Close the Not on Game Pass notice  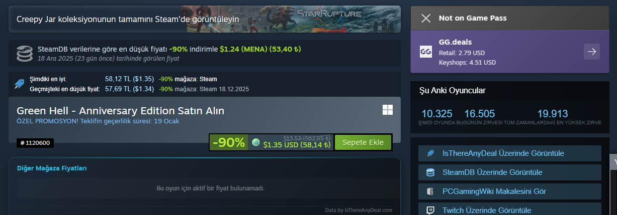426,19
